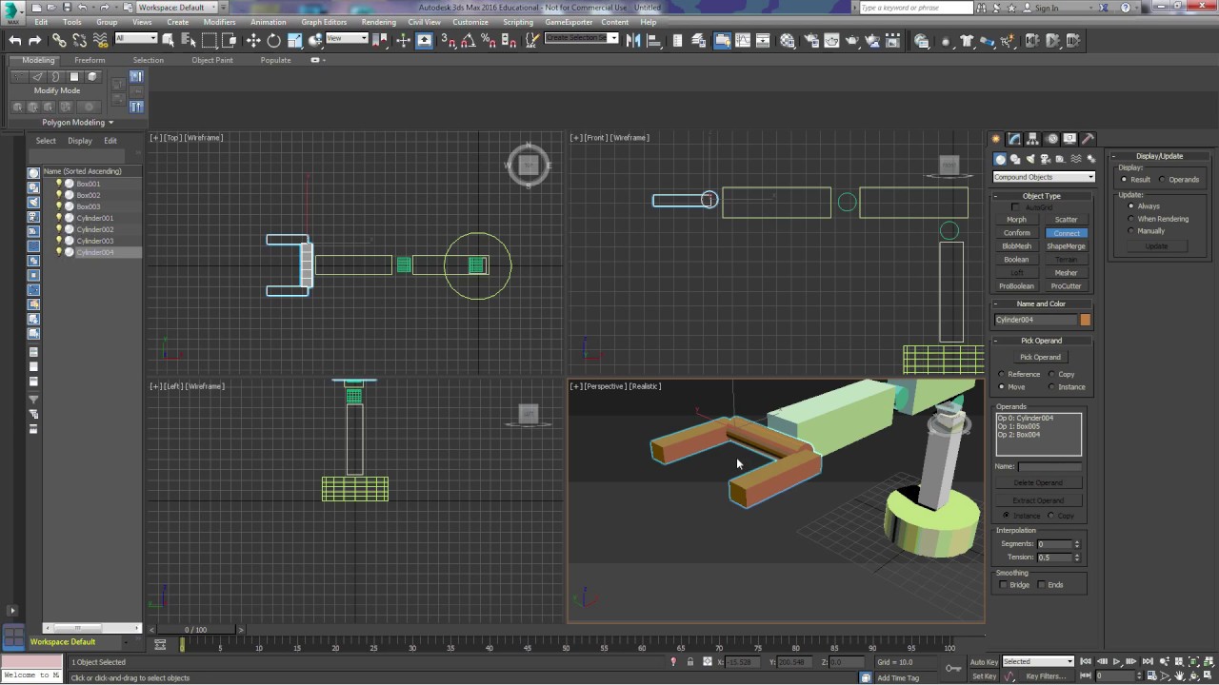Image resolution: width=1219 pixels, height=685 pixels.
Task: Enable the Ends smoothing checkbox
Action: click(x=1041, y=585)
